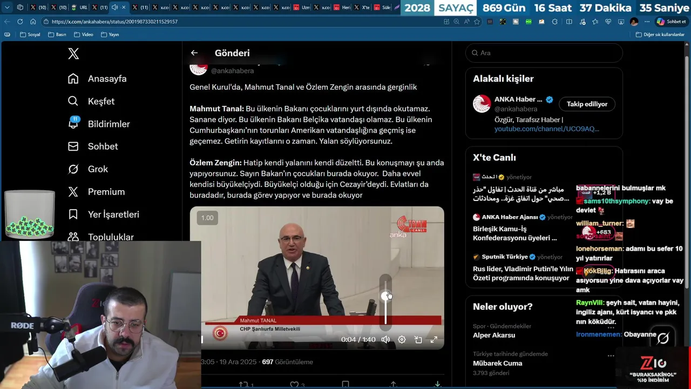Open more options for Alper Akarsu trend
Image resolution: width=691 pixels, height=389 pixels.
pos(611,327)
